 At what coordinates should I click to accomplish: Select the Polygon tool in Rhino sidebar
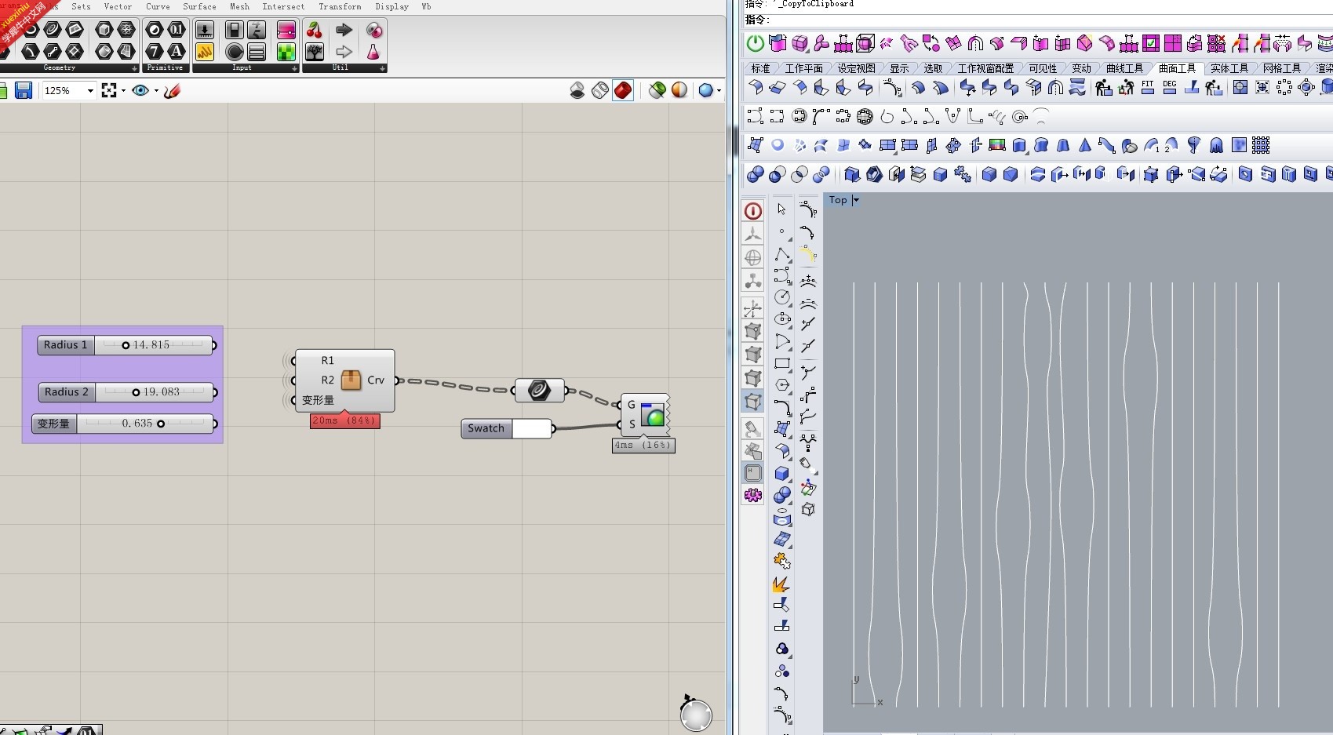[781, 385]
